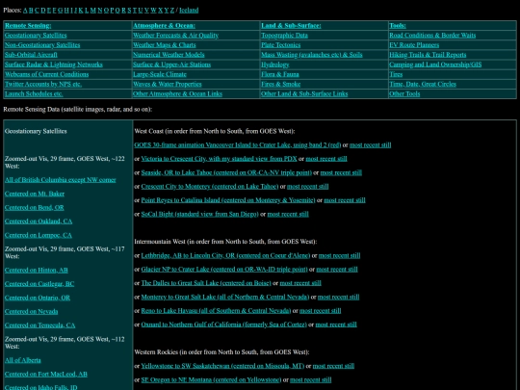The width and height of the screenshot is (520, 390).
Task: Open Sub-Orbital Aircraft link
Action: pos(31,55)
